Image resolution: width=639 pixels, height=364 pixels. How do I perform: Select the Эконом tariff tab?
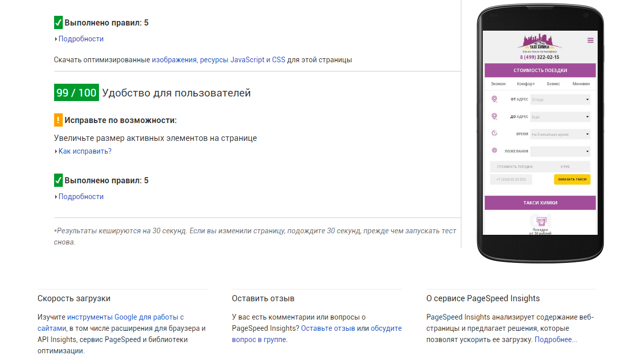tap(498, 84)
